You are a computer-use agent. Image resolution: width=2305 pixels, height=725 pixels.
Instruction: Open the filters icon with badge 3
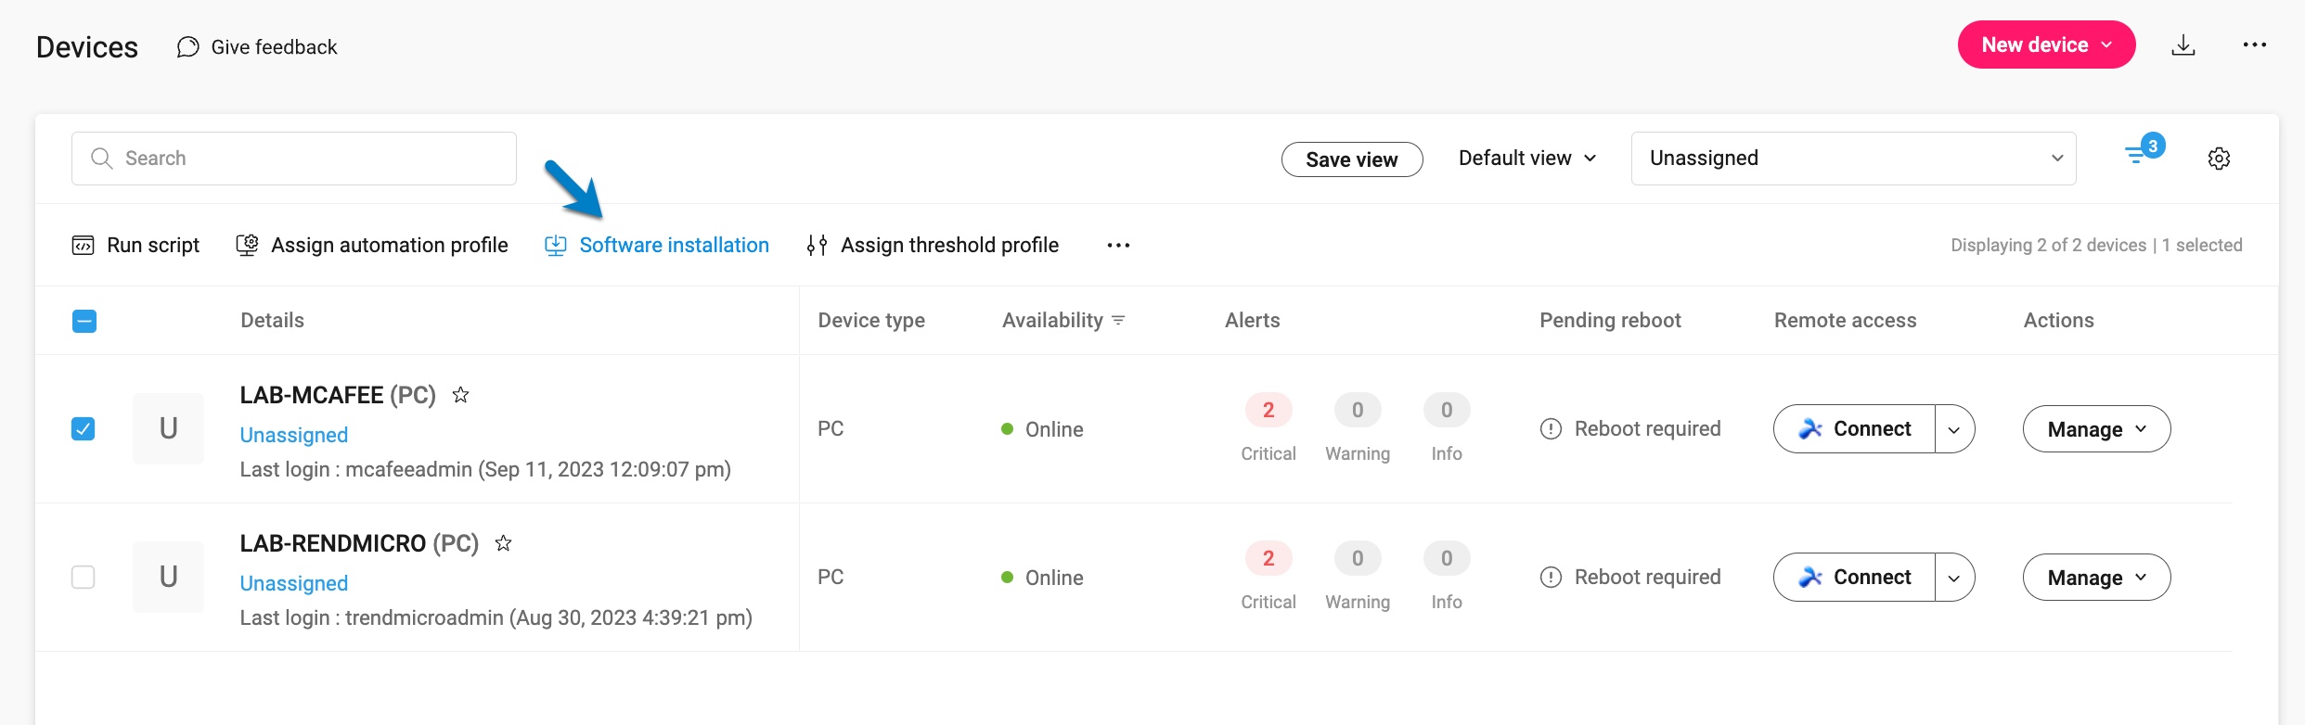[x=2144, y=151]
